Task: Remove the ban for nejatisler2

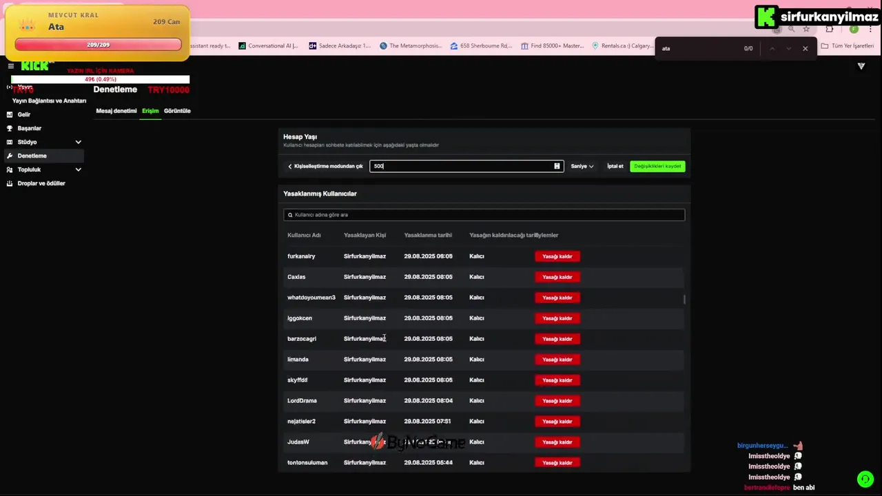Action: coord(557,422)
